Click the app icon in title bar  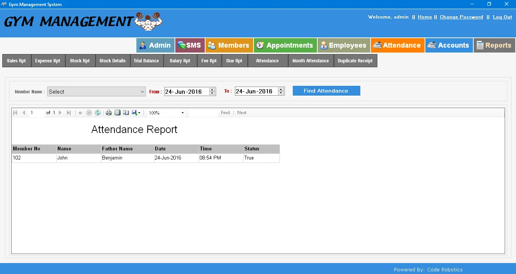pos(4,4)
